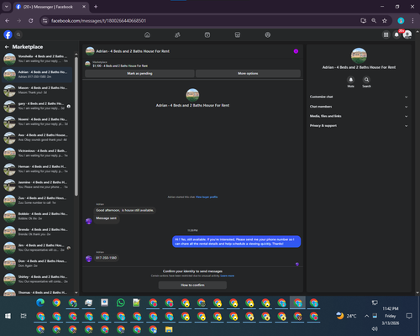This screenshot has width=420, height=336.
Task: Open the notifications bell icon
Action: click(x=396, y=34)
